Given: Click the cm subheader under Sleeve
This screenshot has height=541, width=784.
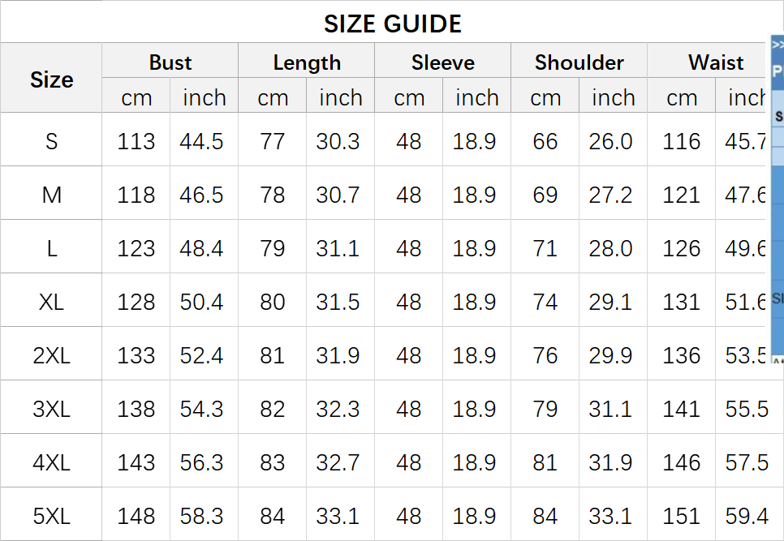Looking at the screenshot, I should [409, 98].
